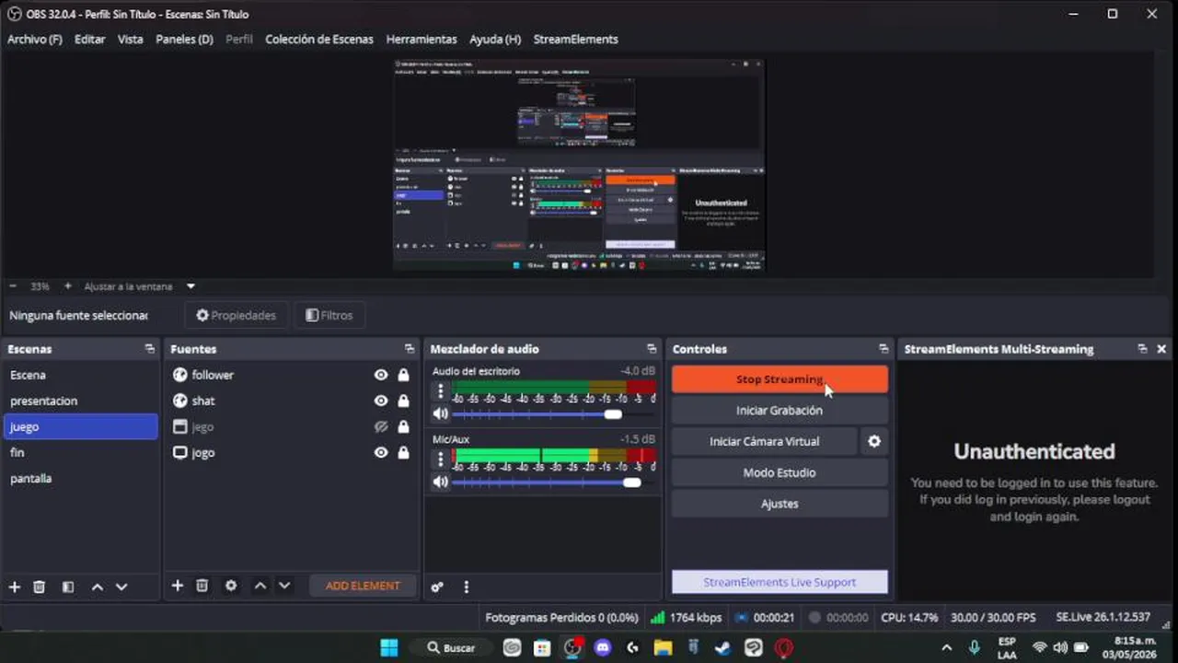Move scene up with the up arrow

pos(97,587)
